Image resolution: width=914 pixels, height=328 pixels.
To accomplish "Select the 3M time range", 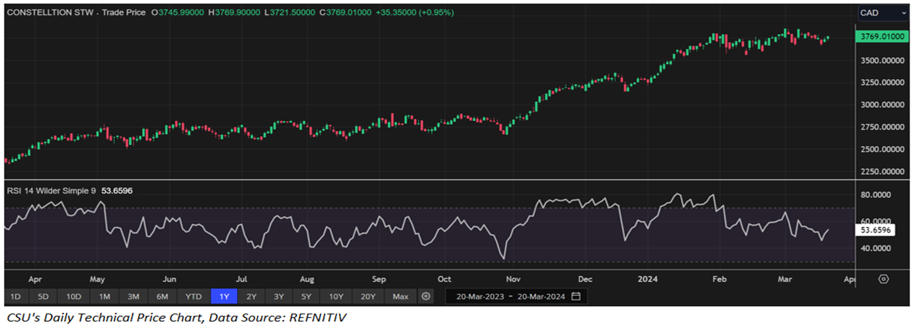I will pyautogui.click(x=133, y=296).
